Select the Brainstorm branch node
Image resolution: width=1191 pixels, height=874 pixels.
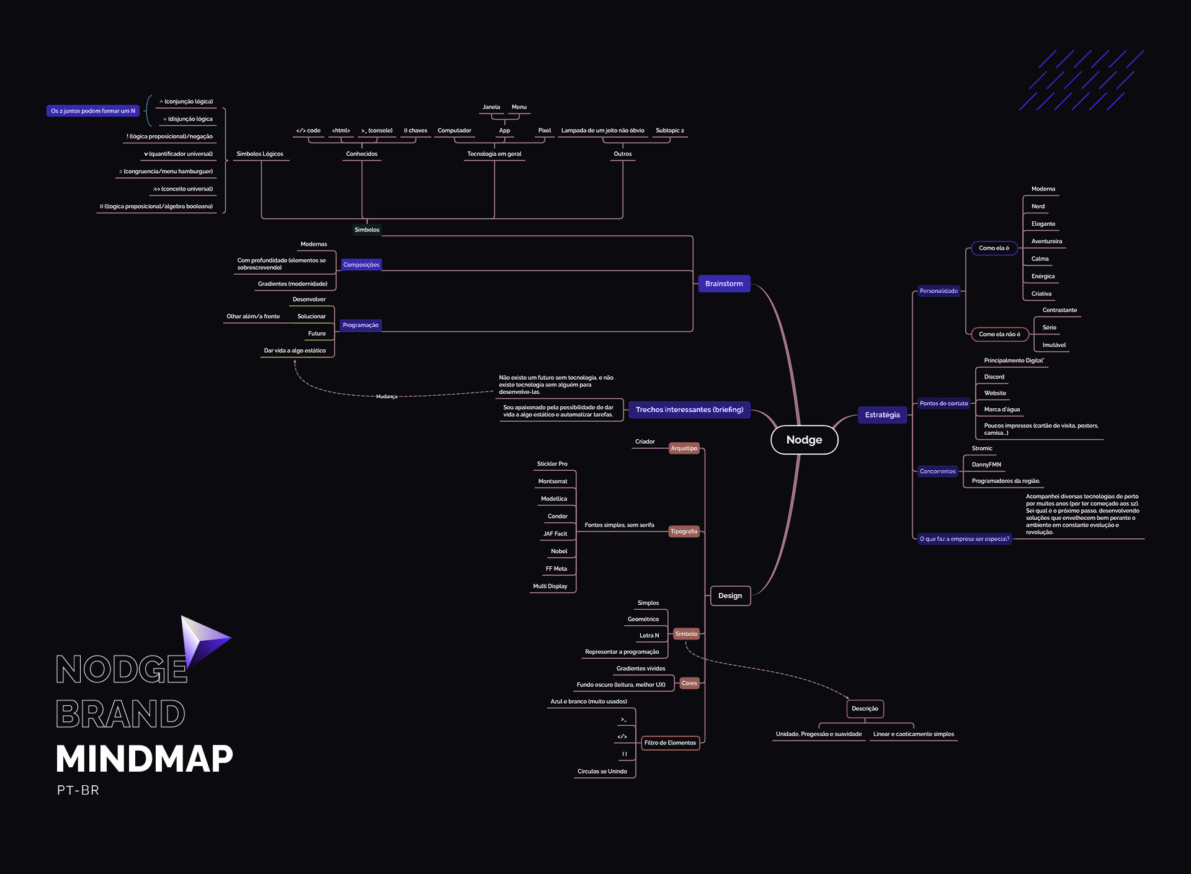pos(724,283)
